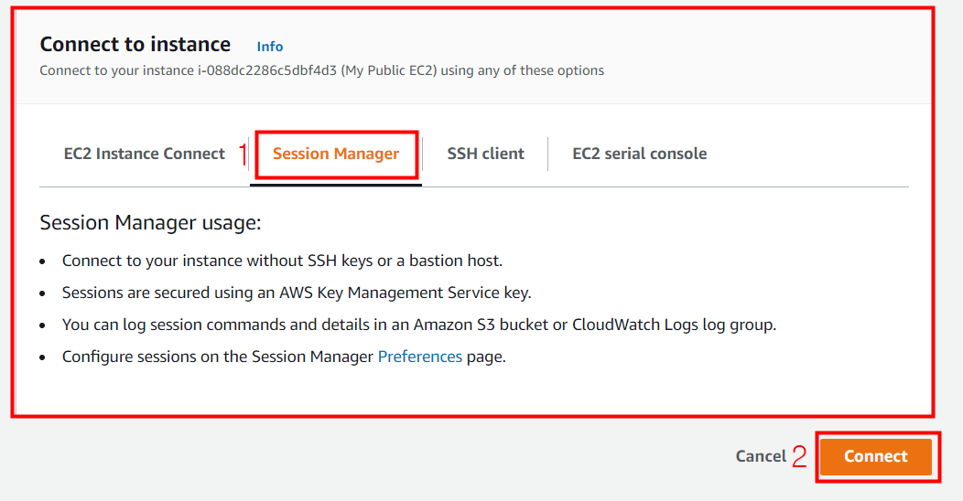Open the SSH client tab
This screenshot has width=963, height=501.
coord(485,154)
